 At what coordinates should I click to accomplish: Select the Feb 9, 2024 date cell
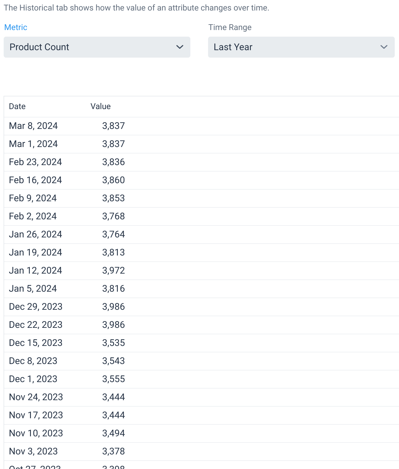[33, 198]
